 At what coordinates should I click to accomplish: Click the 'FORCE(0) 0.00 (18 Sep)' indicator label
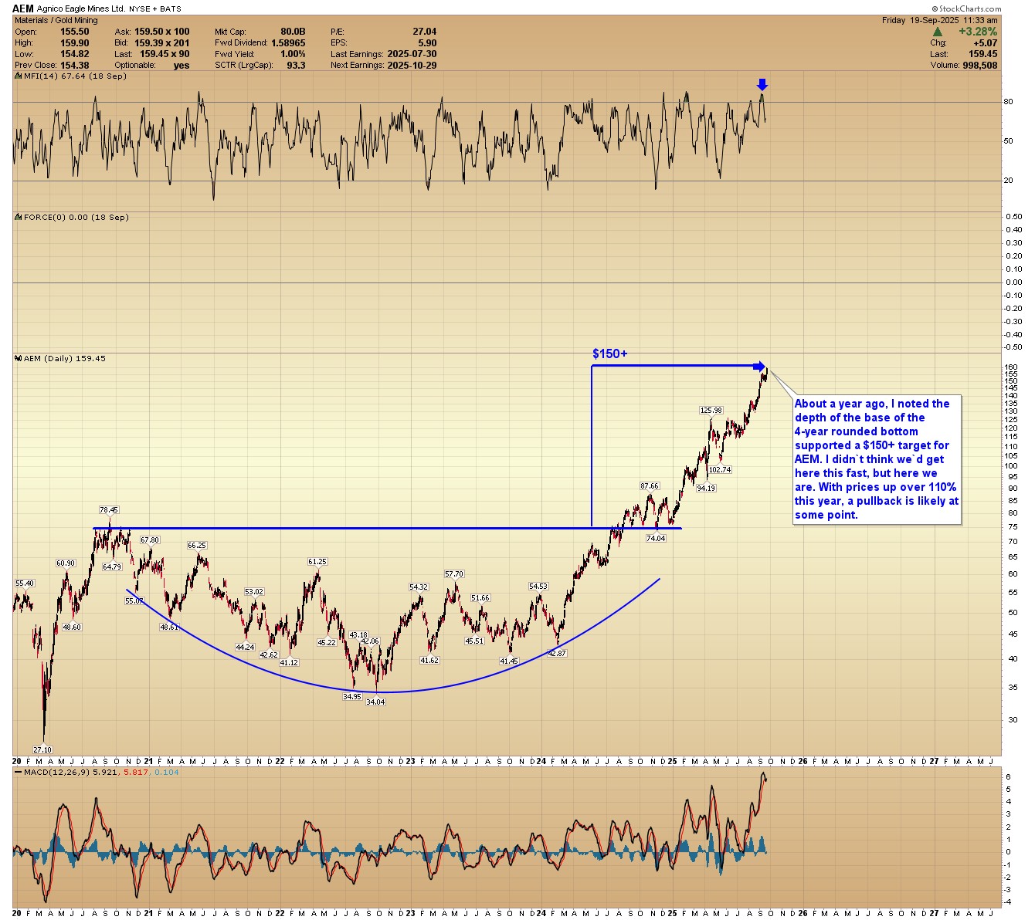pos(76,218)
